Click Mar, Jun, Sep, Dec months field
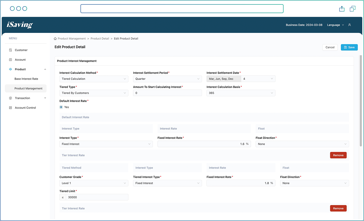 (224, 79)
